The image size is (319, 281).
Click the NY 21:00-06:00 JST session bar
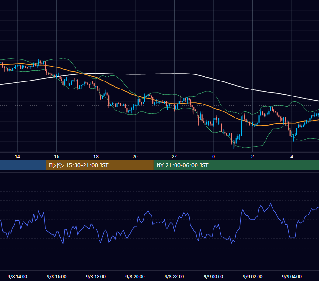[236, 165]
